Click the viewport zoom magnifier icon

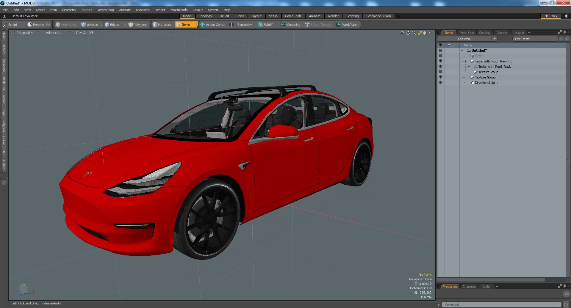[414, 33]
